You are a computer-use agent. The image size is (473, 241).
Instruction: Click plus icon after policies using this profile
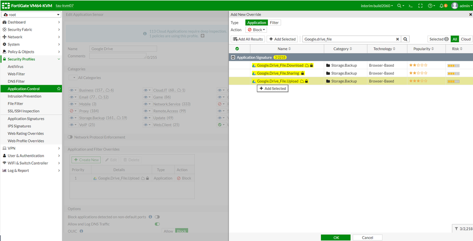pyautogui.click(x=203, y=36)
